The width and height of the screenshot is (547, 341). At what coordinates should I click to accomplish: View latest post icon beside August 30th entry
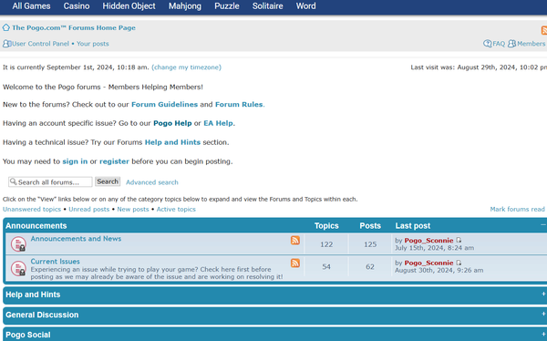pos(459,263)
